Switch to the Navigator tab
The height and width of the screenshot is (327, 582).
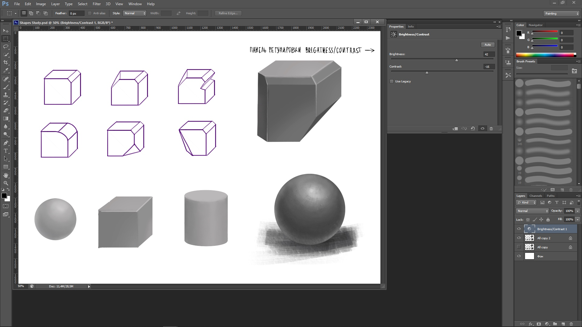pyautogui.click(x=536, y=25)
